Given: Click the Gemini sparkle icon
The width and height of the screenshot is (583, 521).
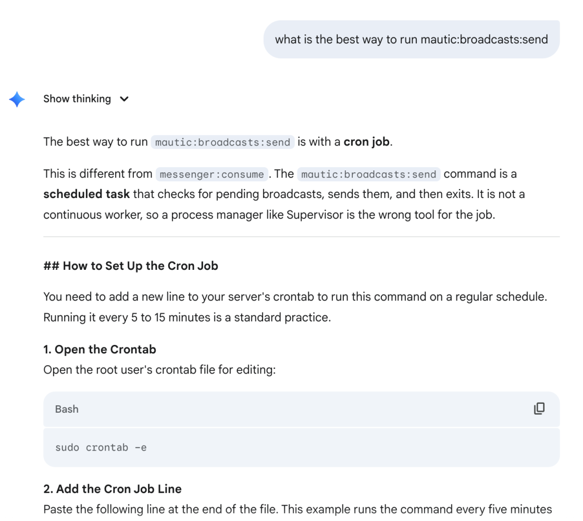Looking at the screenshot, I should pyautogui.click(x=17, y=99).
